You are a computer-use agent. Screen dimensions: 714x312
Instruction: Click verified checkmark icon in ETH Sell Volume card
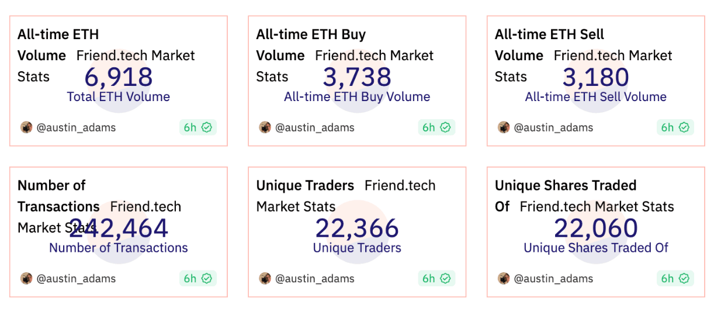click(684, 127)
